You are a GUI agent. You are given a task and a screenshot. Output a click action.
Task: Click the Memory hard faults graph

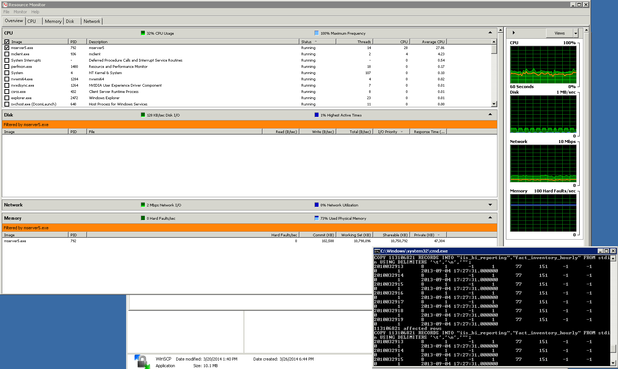[x=543, y=213]
